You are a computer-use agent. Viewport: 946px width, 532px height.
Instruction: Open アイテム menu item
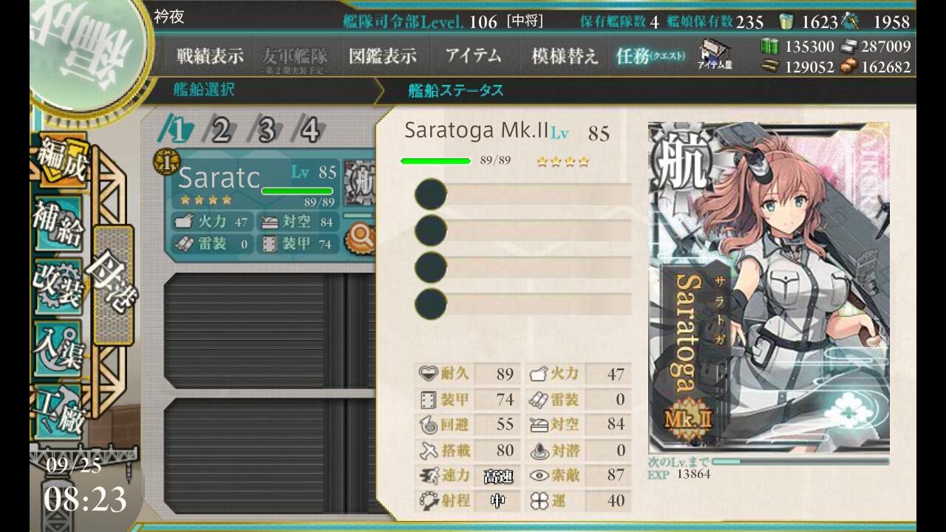coord(474,56)
